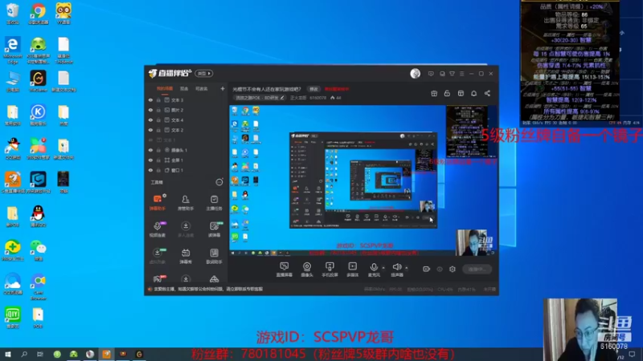The height and width of the screenshot is (361, 643).
Task: Open Task View on the taskbar
Action: [39, 354]
